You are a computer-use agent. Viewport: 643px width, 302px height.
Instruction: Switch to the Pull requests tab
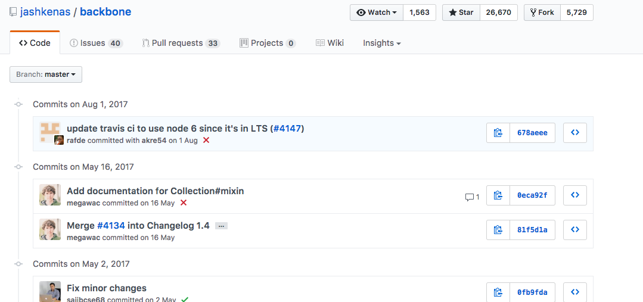(181, 43)
